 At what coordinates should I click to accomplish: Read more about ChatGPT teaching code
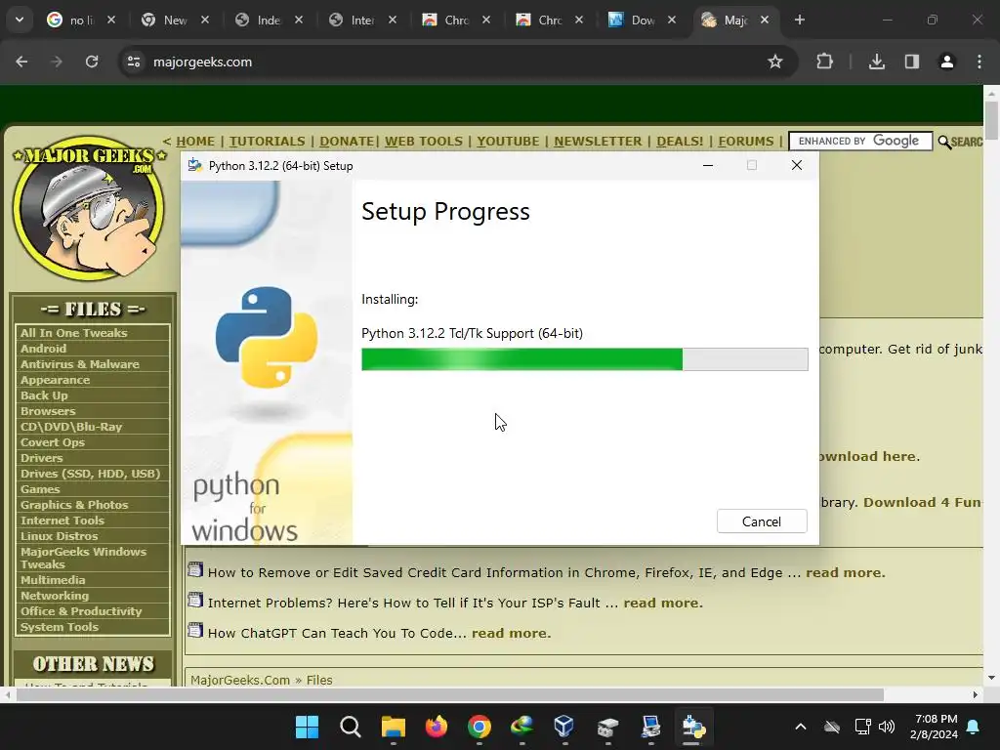click(511, 633)
